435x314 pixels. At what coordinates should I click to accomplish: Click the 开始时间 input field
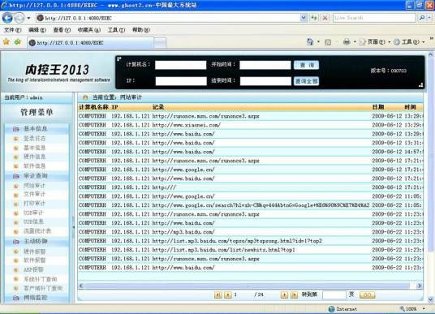click(265, 65)
